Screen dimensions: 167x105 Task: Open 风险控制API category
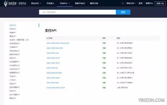[x=15, y=51]
